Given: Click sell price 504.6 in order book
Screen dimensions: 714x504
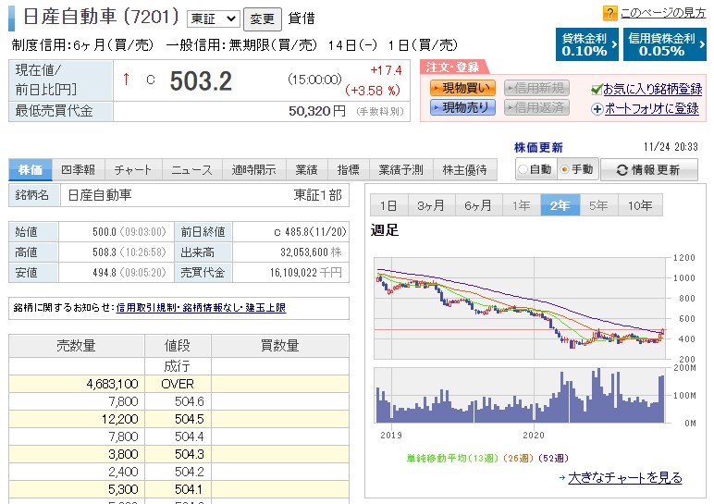Looking at the screenshot, I should (x=190, y=401).
